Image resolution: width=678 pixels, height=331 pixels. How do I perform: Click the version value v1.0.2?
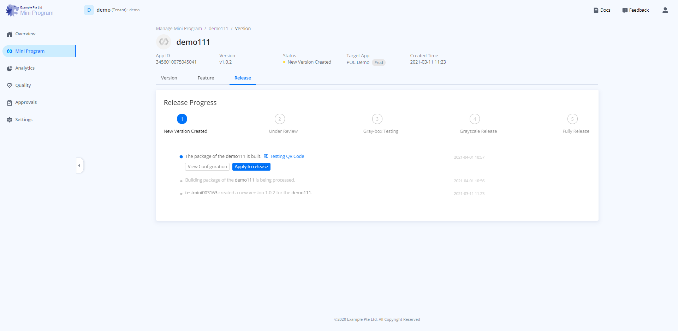pyautogui.click(x=226, y=62)
